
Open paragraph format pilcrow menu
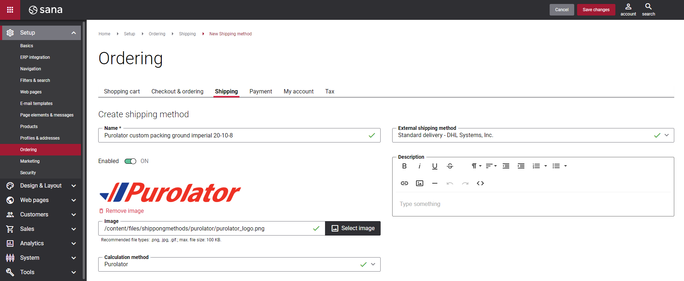click(476, 166)
